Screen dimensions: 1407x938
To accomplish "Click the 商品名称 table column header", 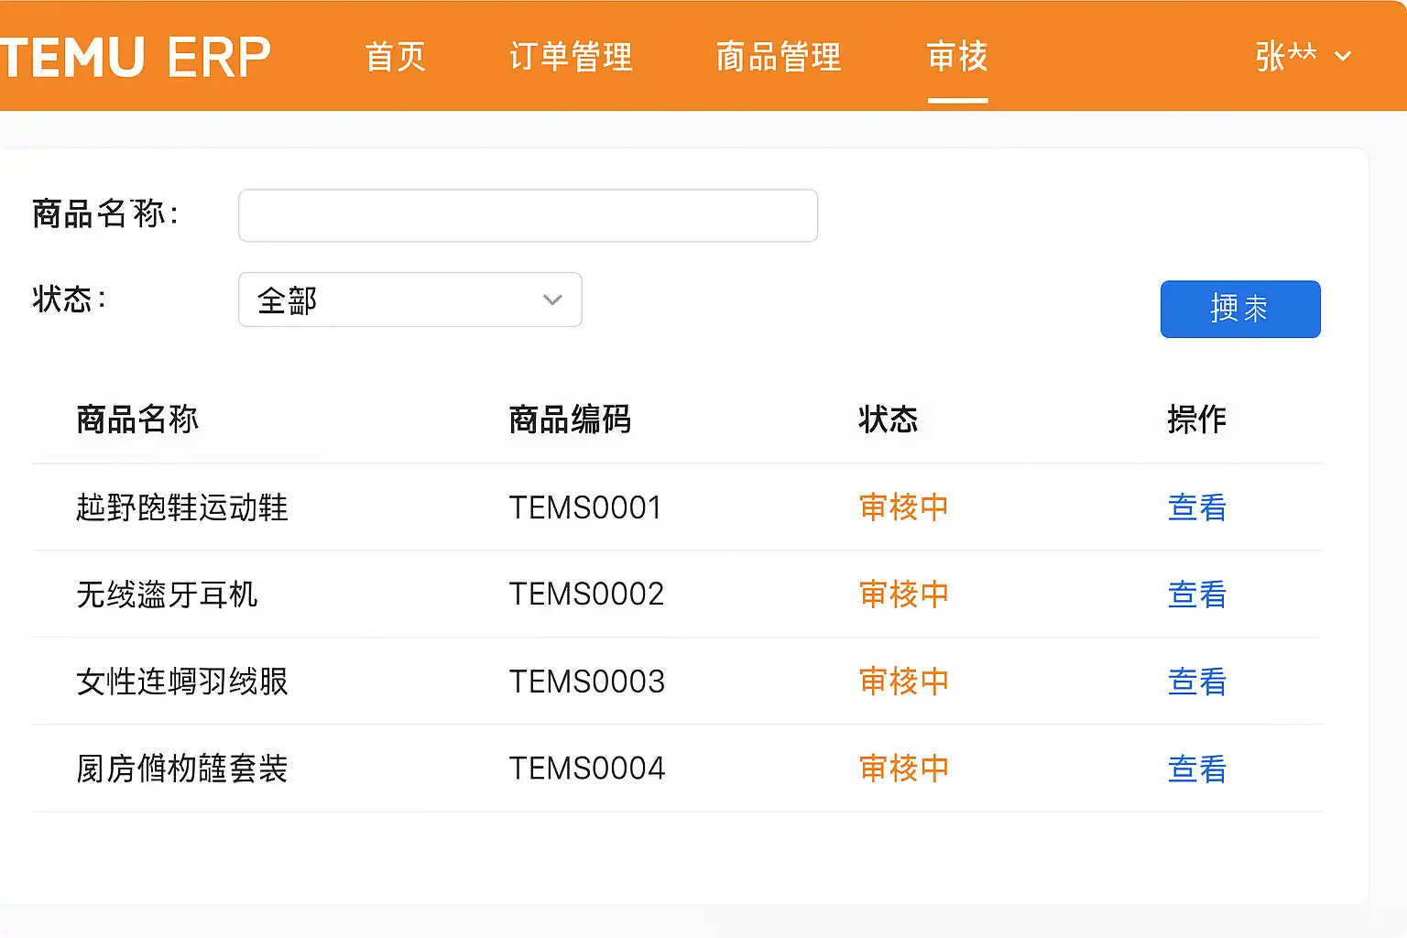I will click(137, 420).
